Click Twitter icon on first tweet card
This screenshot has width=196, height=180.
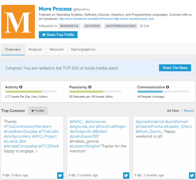(x=60, y=175)
